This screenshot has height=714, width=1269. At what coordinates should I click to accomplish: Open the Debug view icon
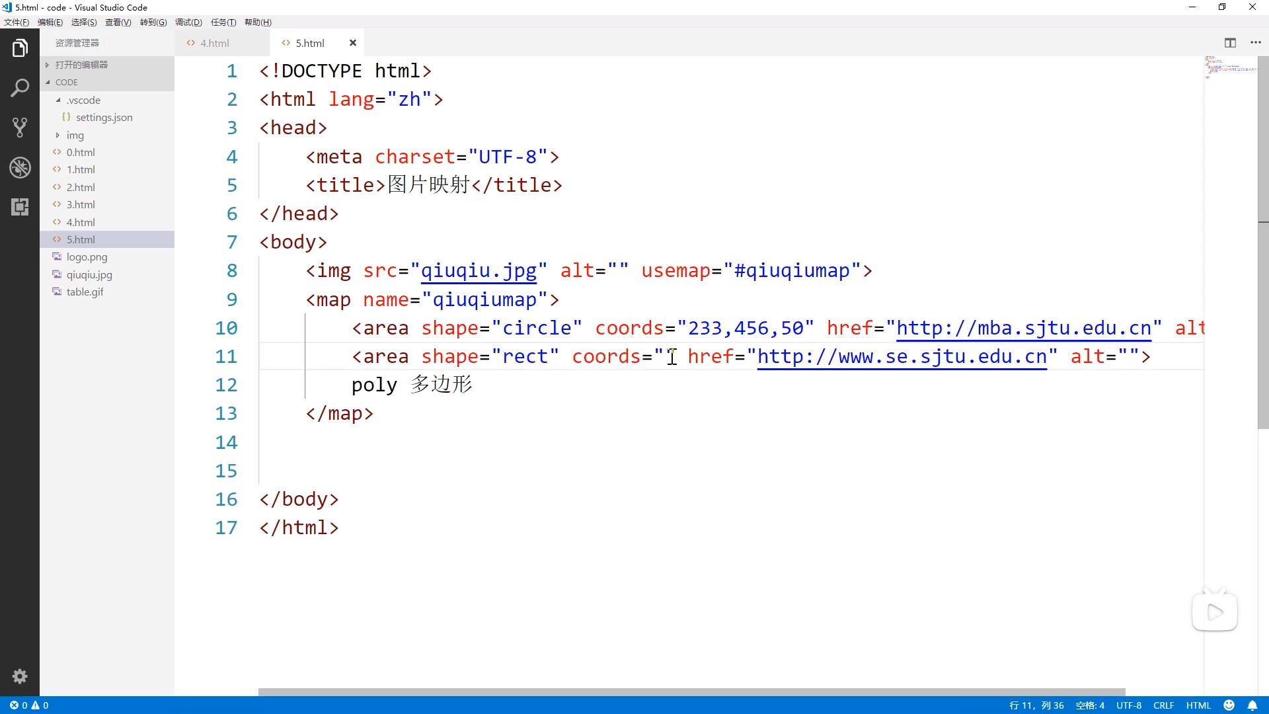coord(20,167)
